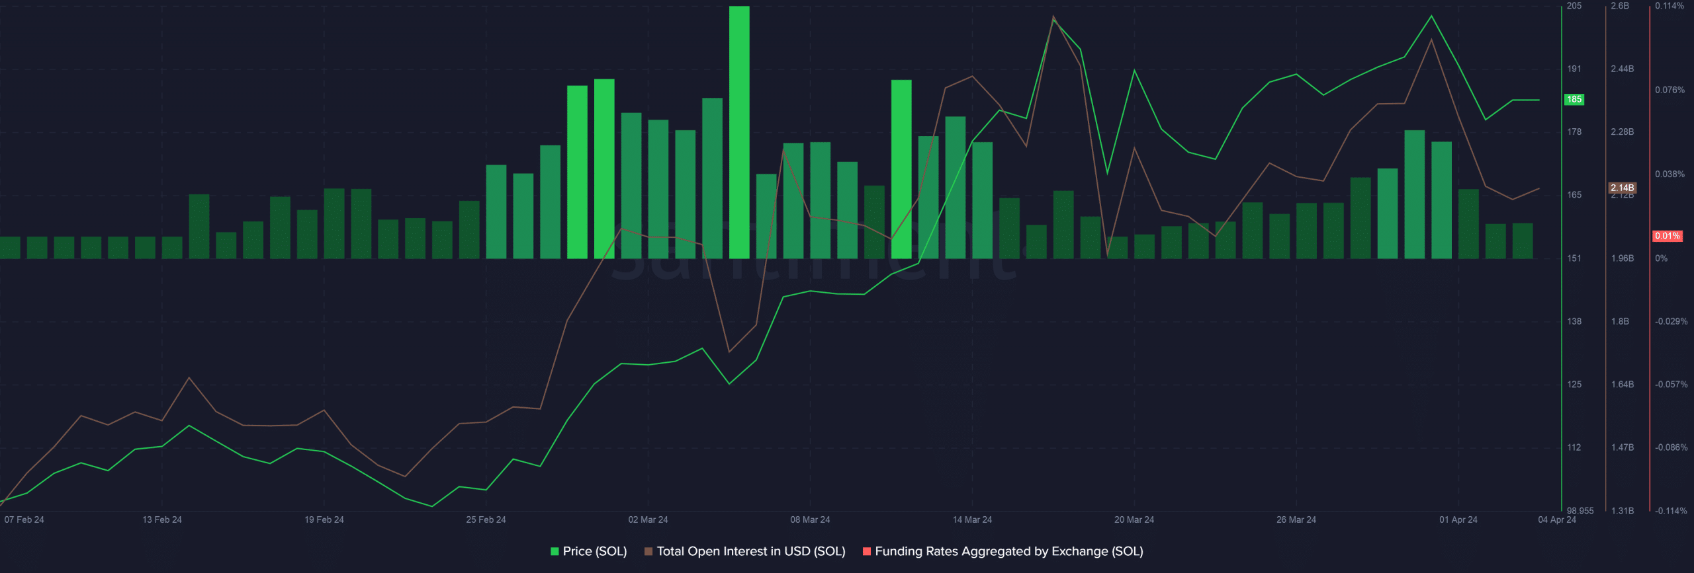This screenshot has width=1694, height=573.
Task: Select the 26 Mar 24 date label
Action: pyautogui.click(x=1296, y=519)
